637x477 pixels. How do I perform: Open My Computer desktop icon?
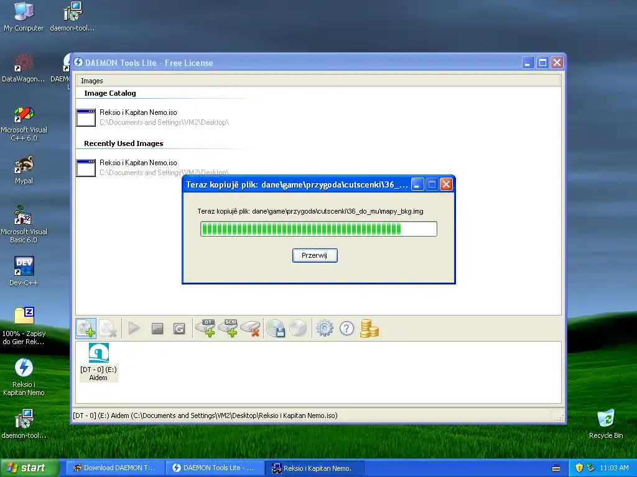coord(24,17)
